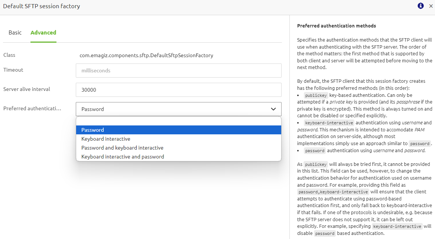The height and width of the screenshot is (239, 435).
Task: Click the info icon in the title bar
Action: pyautogui.click(x=420, y=6)
